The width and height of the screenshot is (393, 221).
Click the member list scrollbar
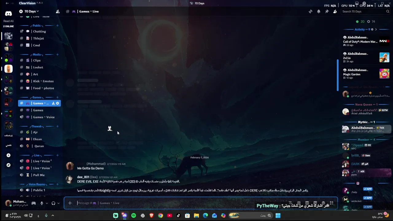338,75
